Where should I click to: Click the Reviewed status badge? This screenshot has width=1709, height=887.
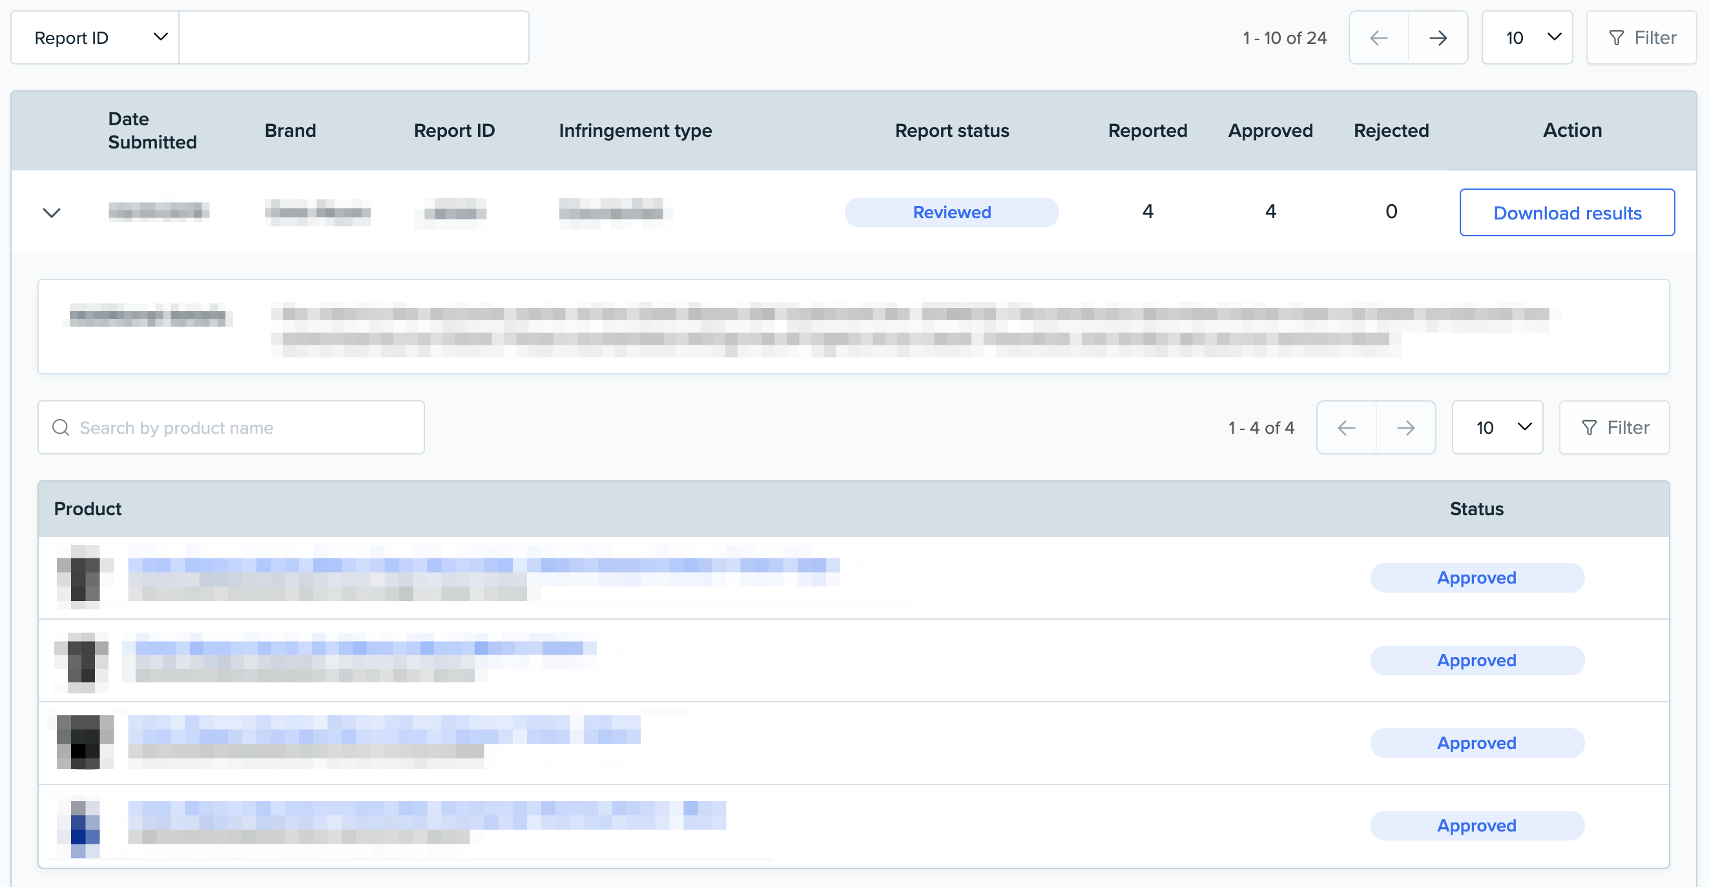951,212
